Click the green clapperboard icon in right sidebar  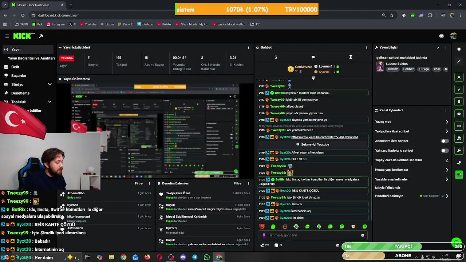point(459,175)
